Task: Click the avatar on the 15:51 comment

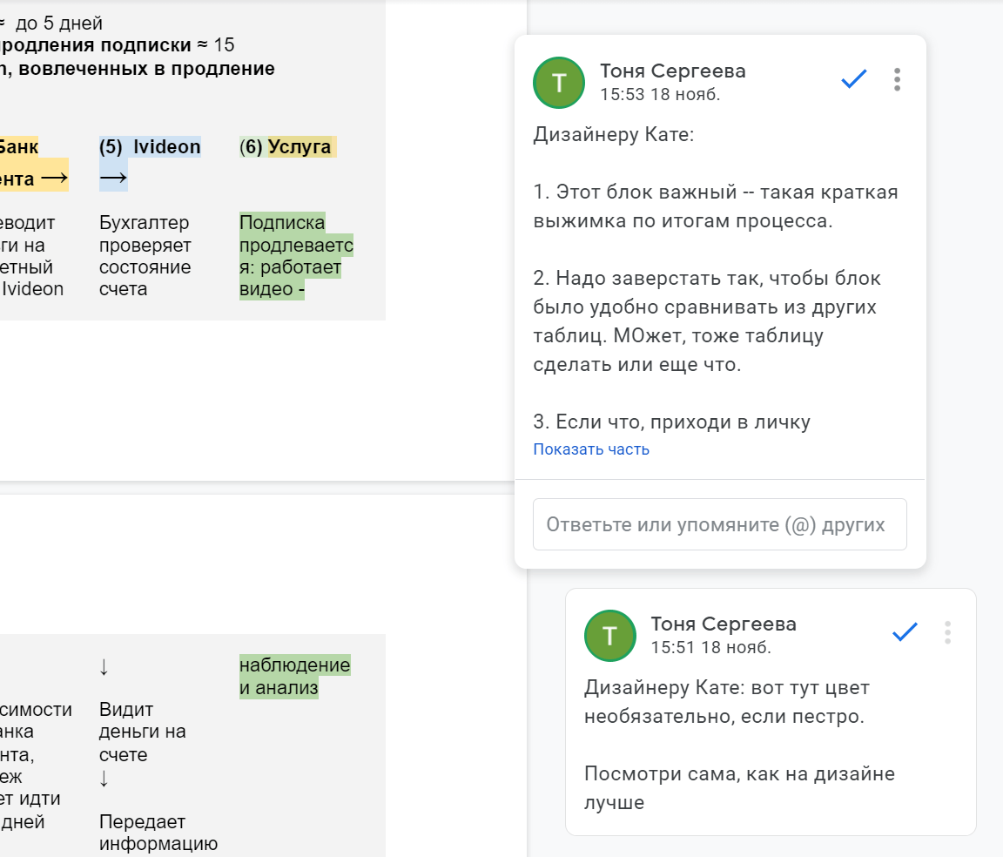Action: tap(609, 635)
